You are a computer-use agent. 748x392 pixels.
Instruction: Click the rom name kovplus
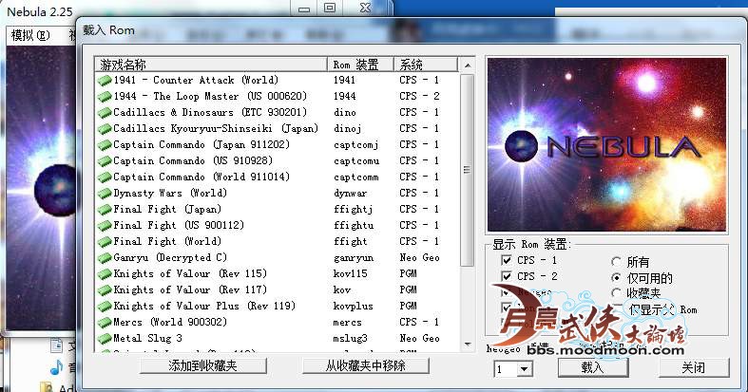(353, 307)
